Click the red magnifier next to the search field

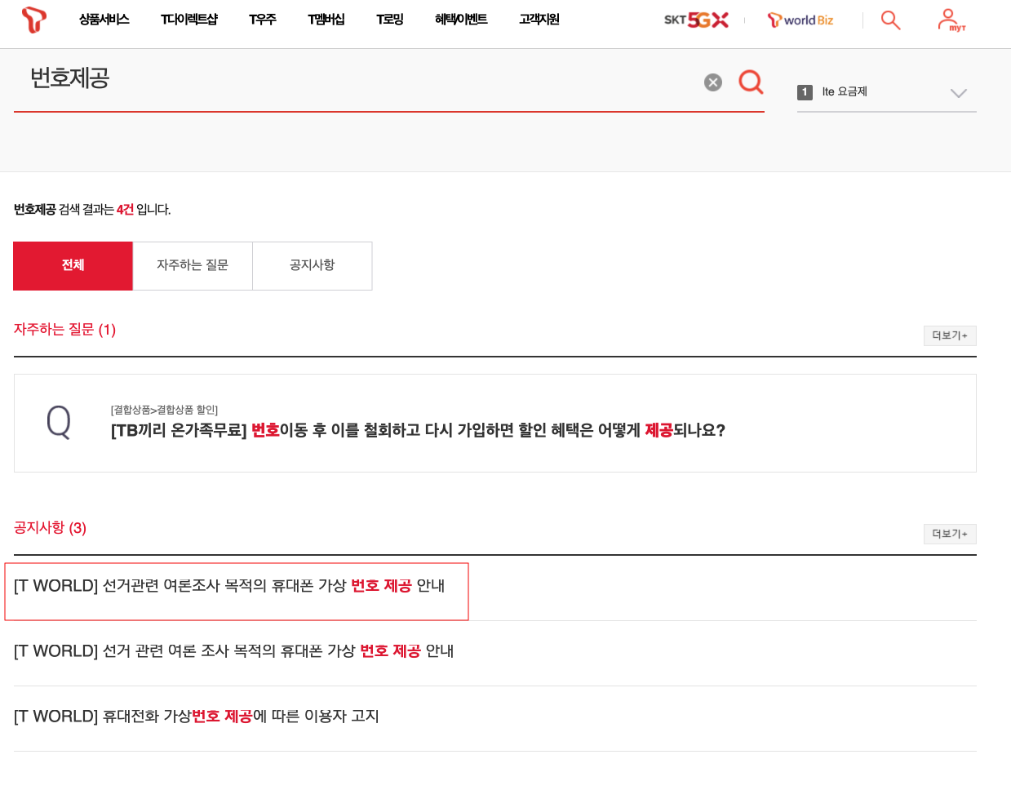tap(750, 82)
